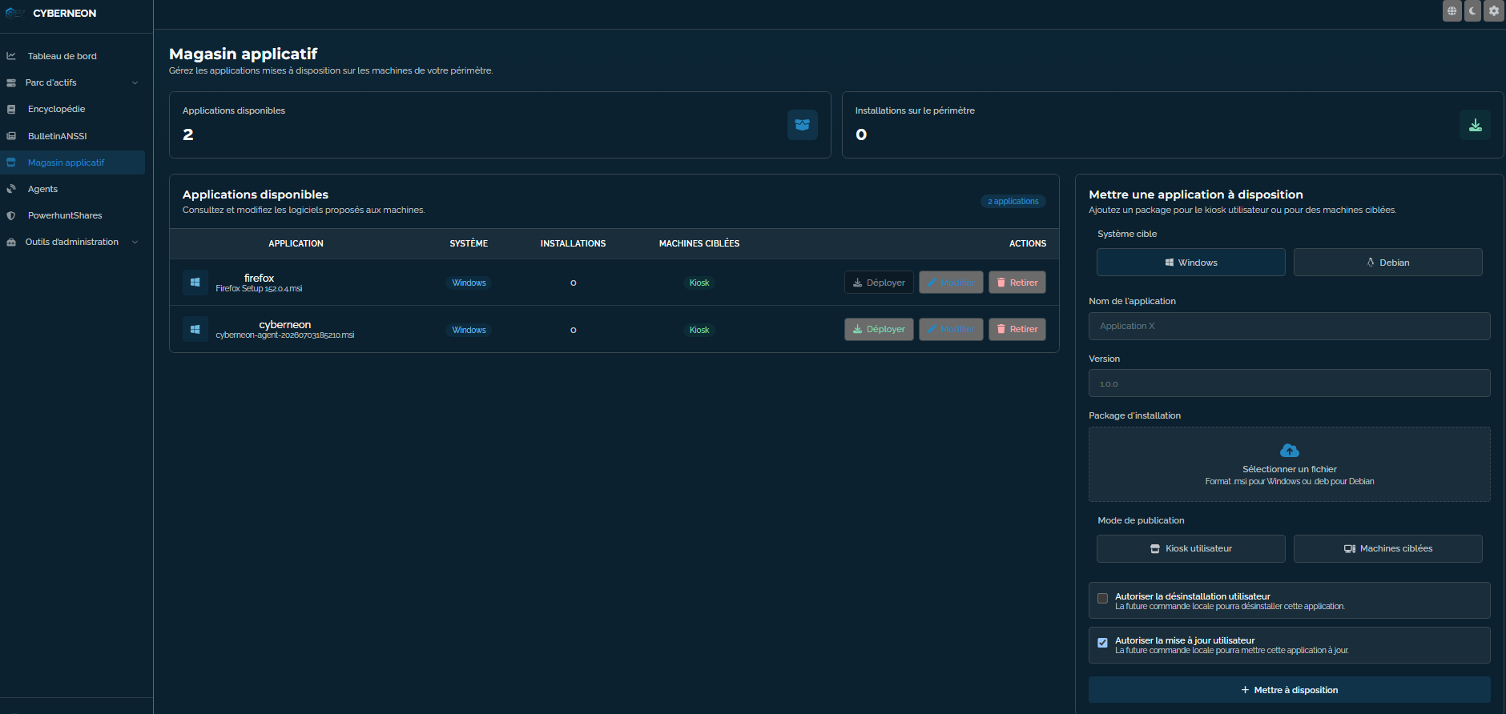
Task: Click SYSTÈME column header
Action: pos(469,243)
